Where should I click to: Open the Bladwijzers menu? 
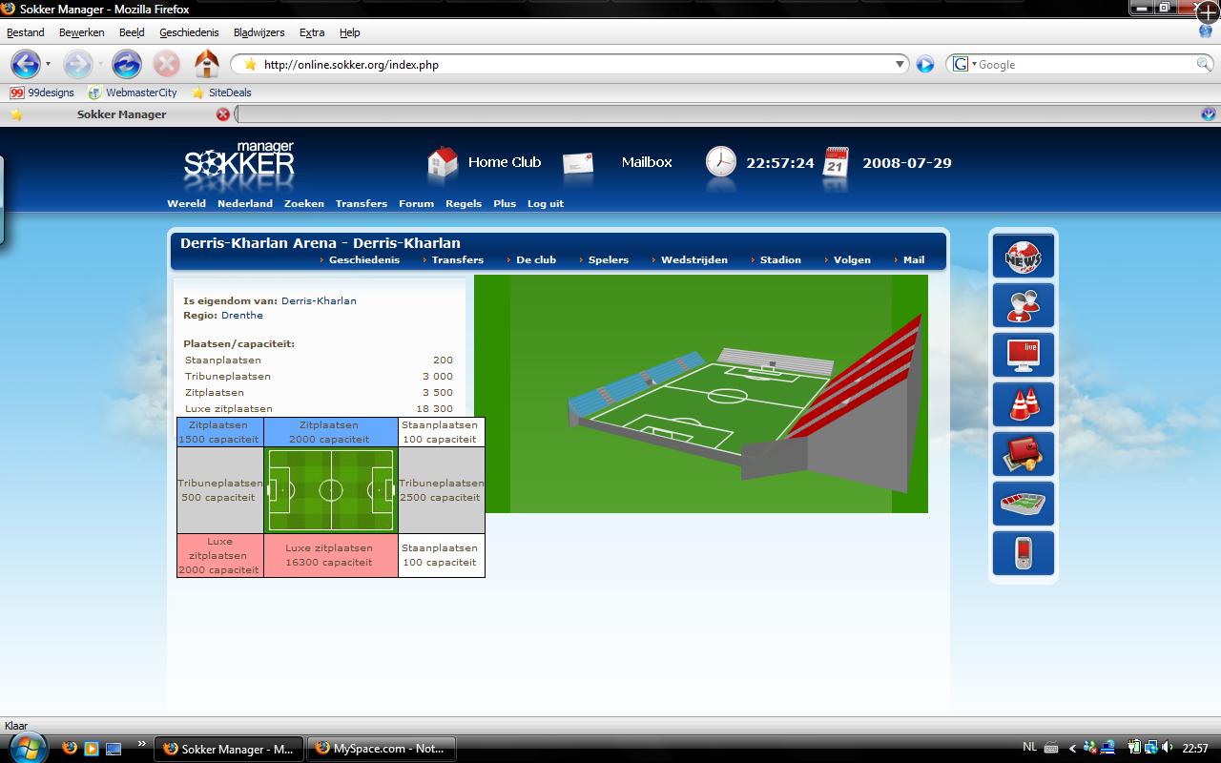pyautogui.click(x=259, y=32)
